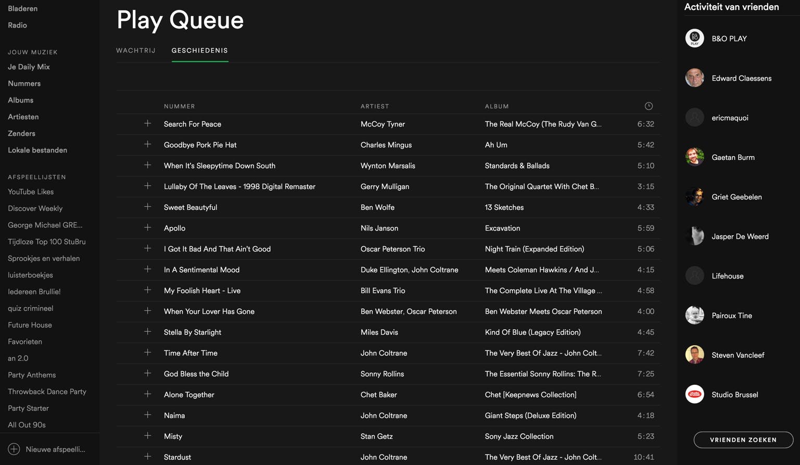
Task: Open artist Stan Getz
Action: pos(377,436)
